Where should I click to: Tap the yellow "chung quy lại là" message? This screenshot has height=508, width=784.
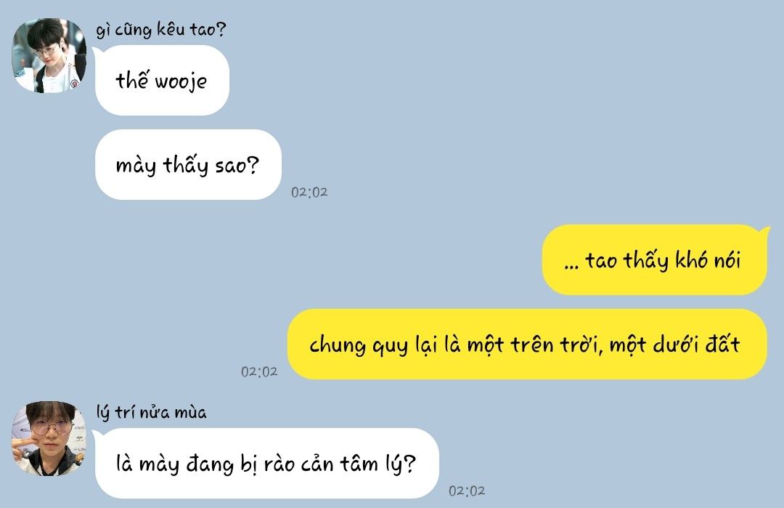[526, 344]
